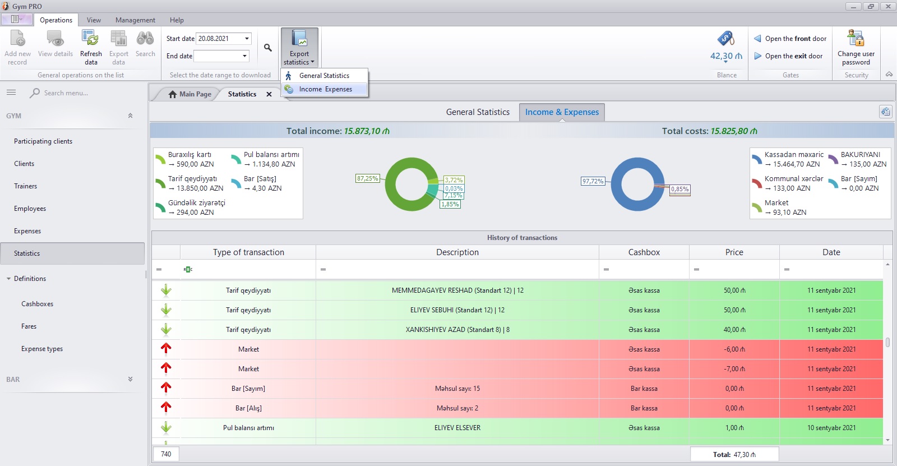The image size is (897, 466).
Task: Click the Add new record icon
Action: click(x=17, y=39)
